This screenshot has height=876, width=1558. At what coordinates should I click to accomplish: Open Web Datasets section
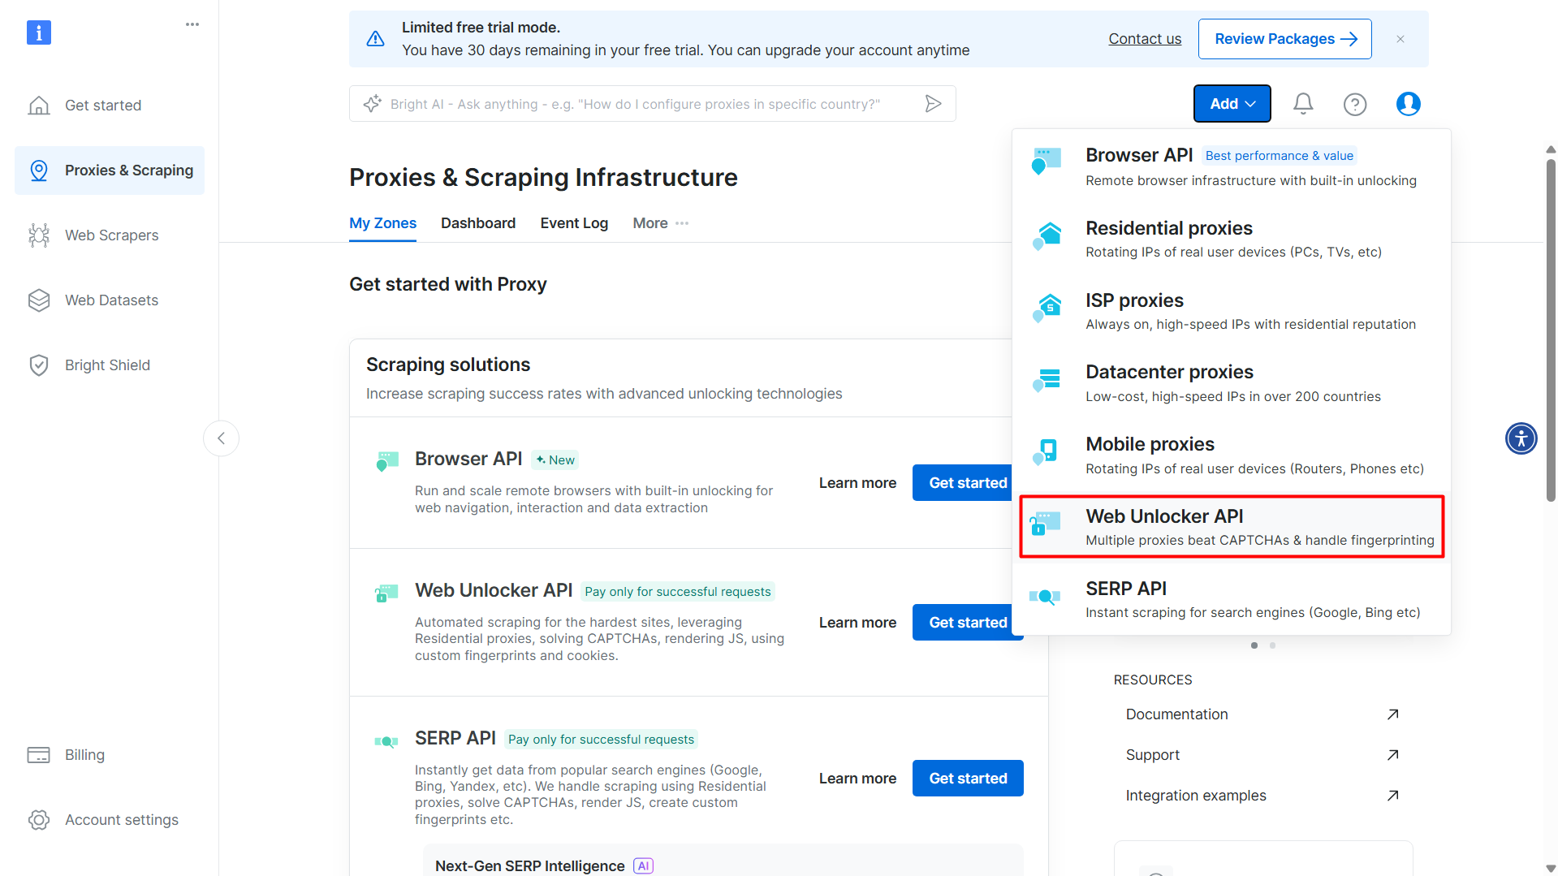(x=111, y=300)
